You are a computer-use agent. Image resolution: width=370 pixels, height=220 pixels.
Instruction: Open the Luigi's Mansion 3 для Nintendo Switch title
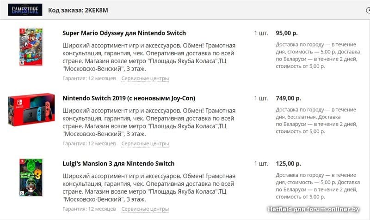point(118,164)
